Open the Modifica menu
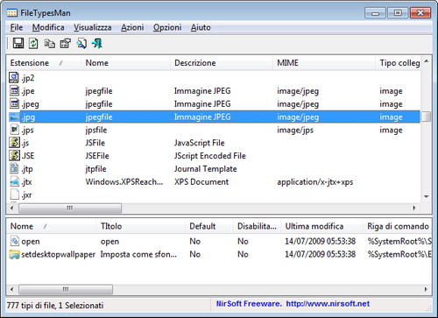The image size is (438, 318). pyautogui.click(x=48, y=27)
